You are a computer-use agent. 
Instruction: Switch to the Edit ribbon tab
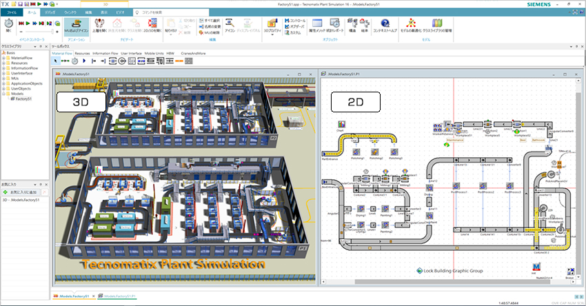pyautogui.click(x=88, y=12)
